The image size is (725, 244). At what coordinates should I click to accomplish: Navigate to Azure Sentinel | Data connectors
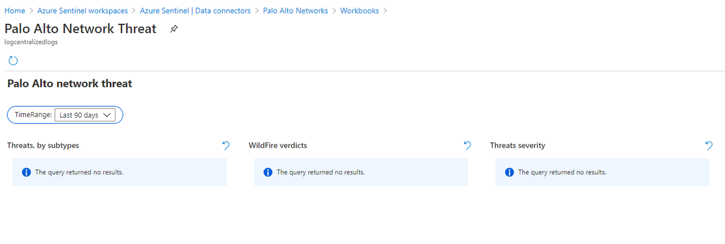[x=195, y=10]
